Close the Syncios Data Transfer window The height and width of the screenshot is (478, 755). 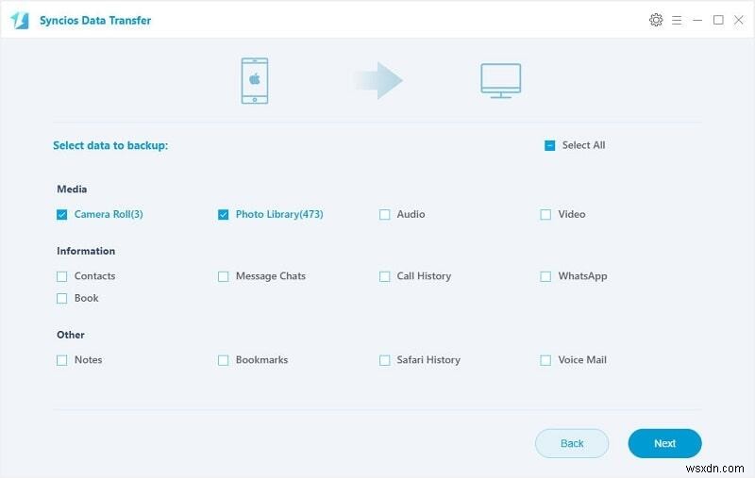[x=739, y=20]
